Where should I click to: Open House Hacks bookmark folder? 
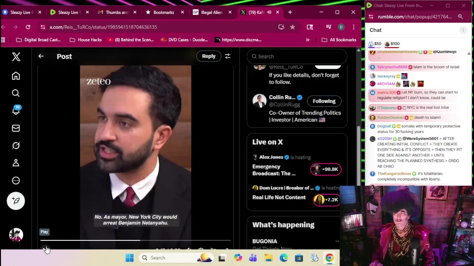[86, 40]
